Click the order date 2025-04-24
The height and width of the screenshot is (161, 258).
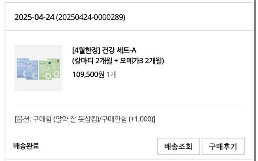tap(34, 17)
